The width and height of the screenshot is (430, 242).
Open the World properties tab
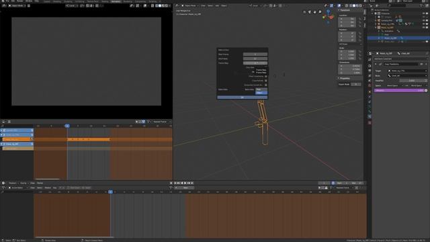point(370,85)
